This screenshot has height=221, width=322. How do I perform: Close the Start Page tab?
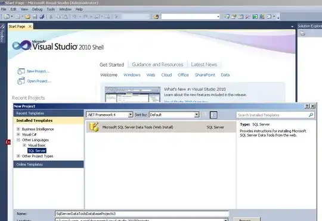30,26
